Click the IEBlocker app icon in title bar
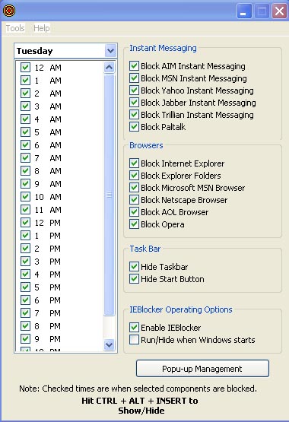 [x=9, y=11]
